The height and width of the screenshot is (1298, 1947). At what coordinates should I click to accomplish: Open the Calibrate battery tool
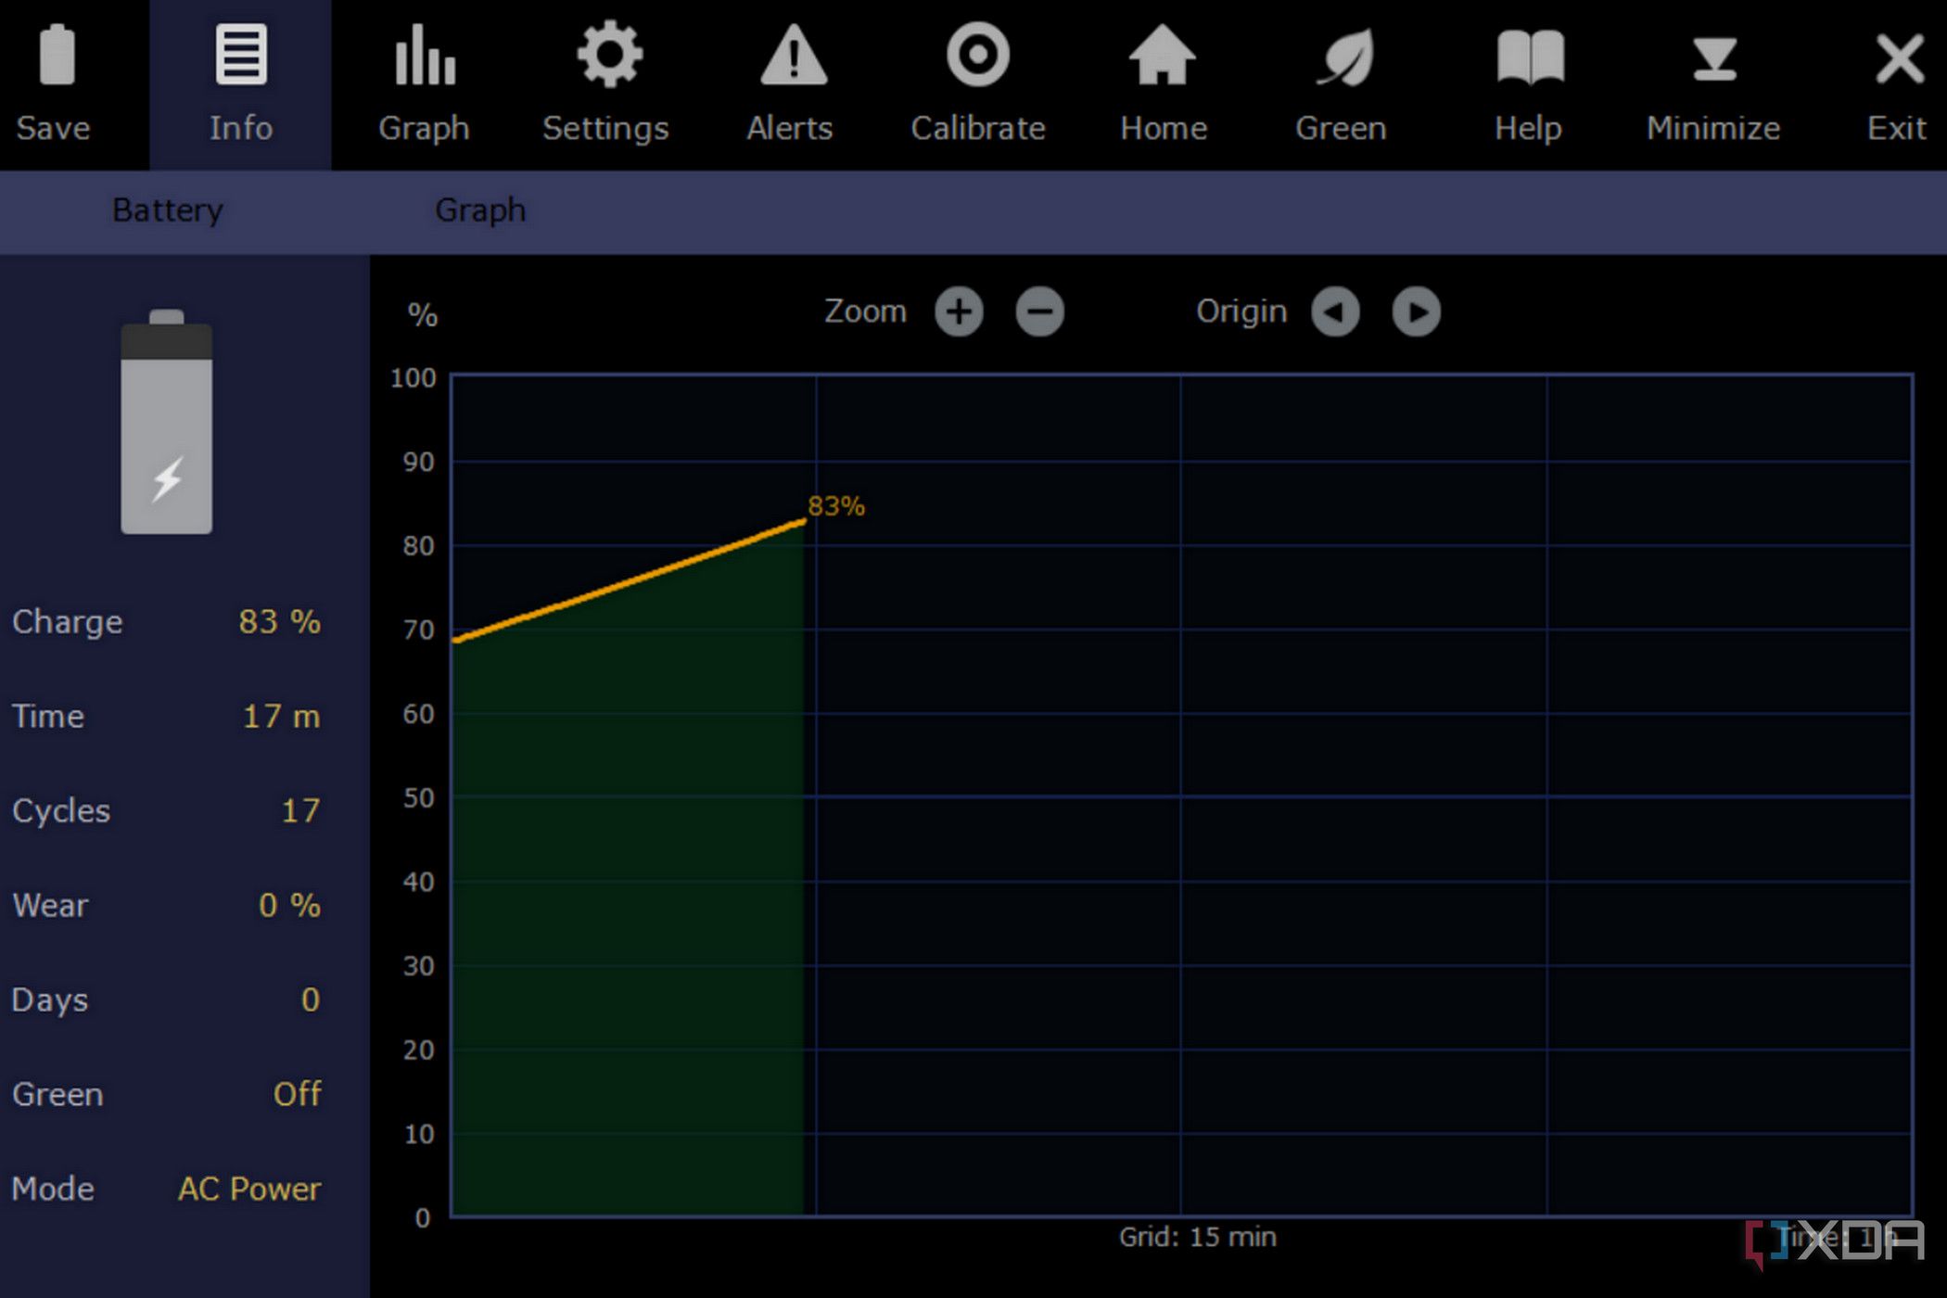pos(976,83)
